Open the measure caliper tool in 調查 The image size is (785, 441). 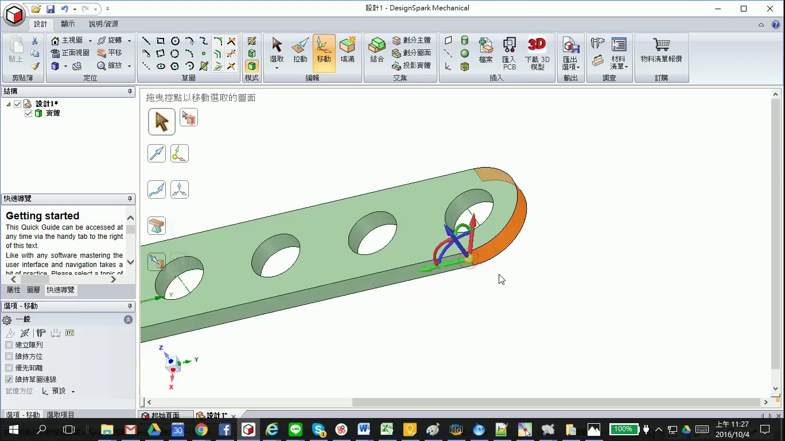(597, 43)
